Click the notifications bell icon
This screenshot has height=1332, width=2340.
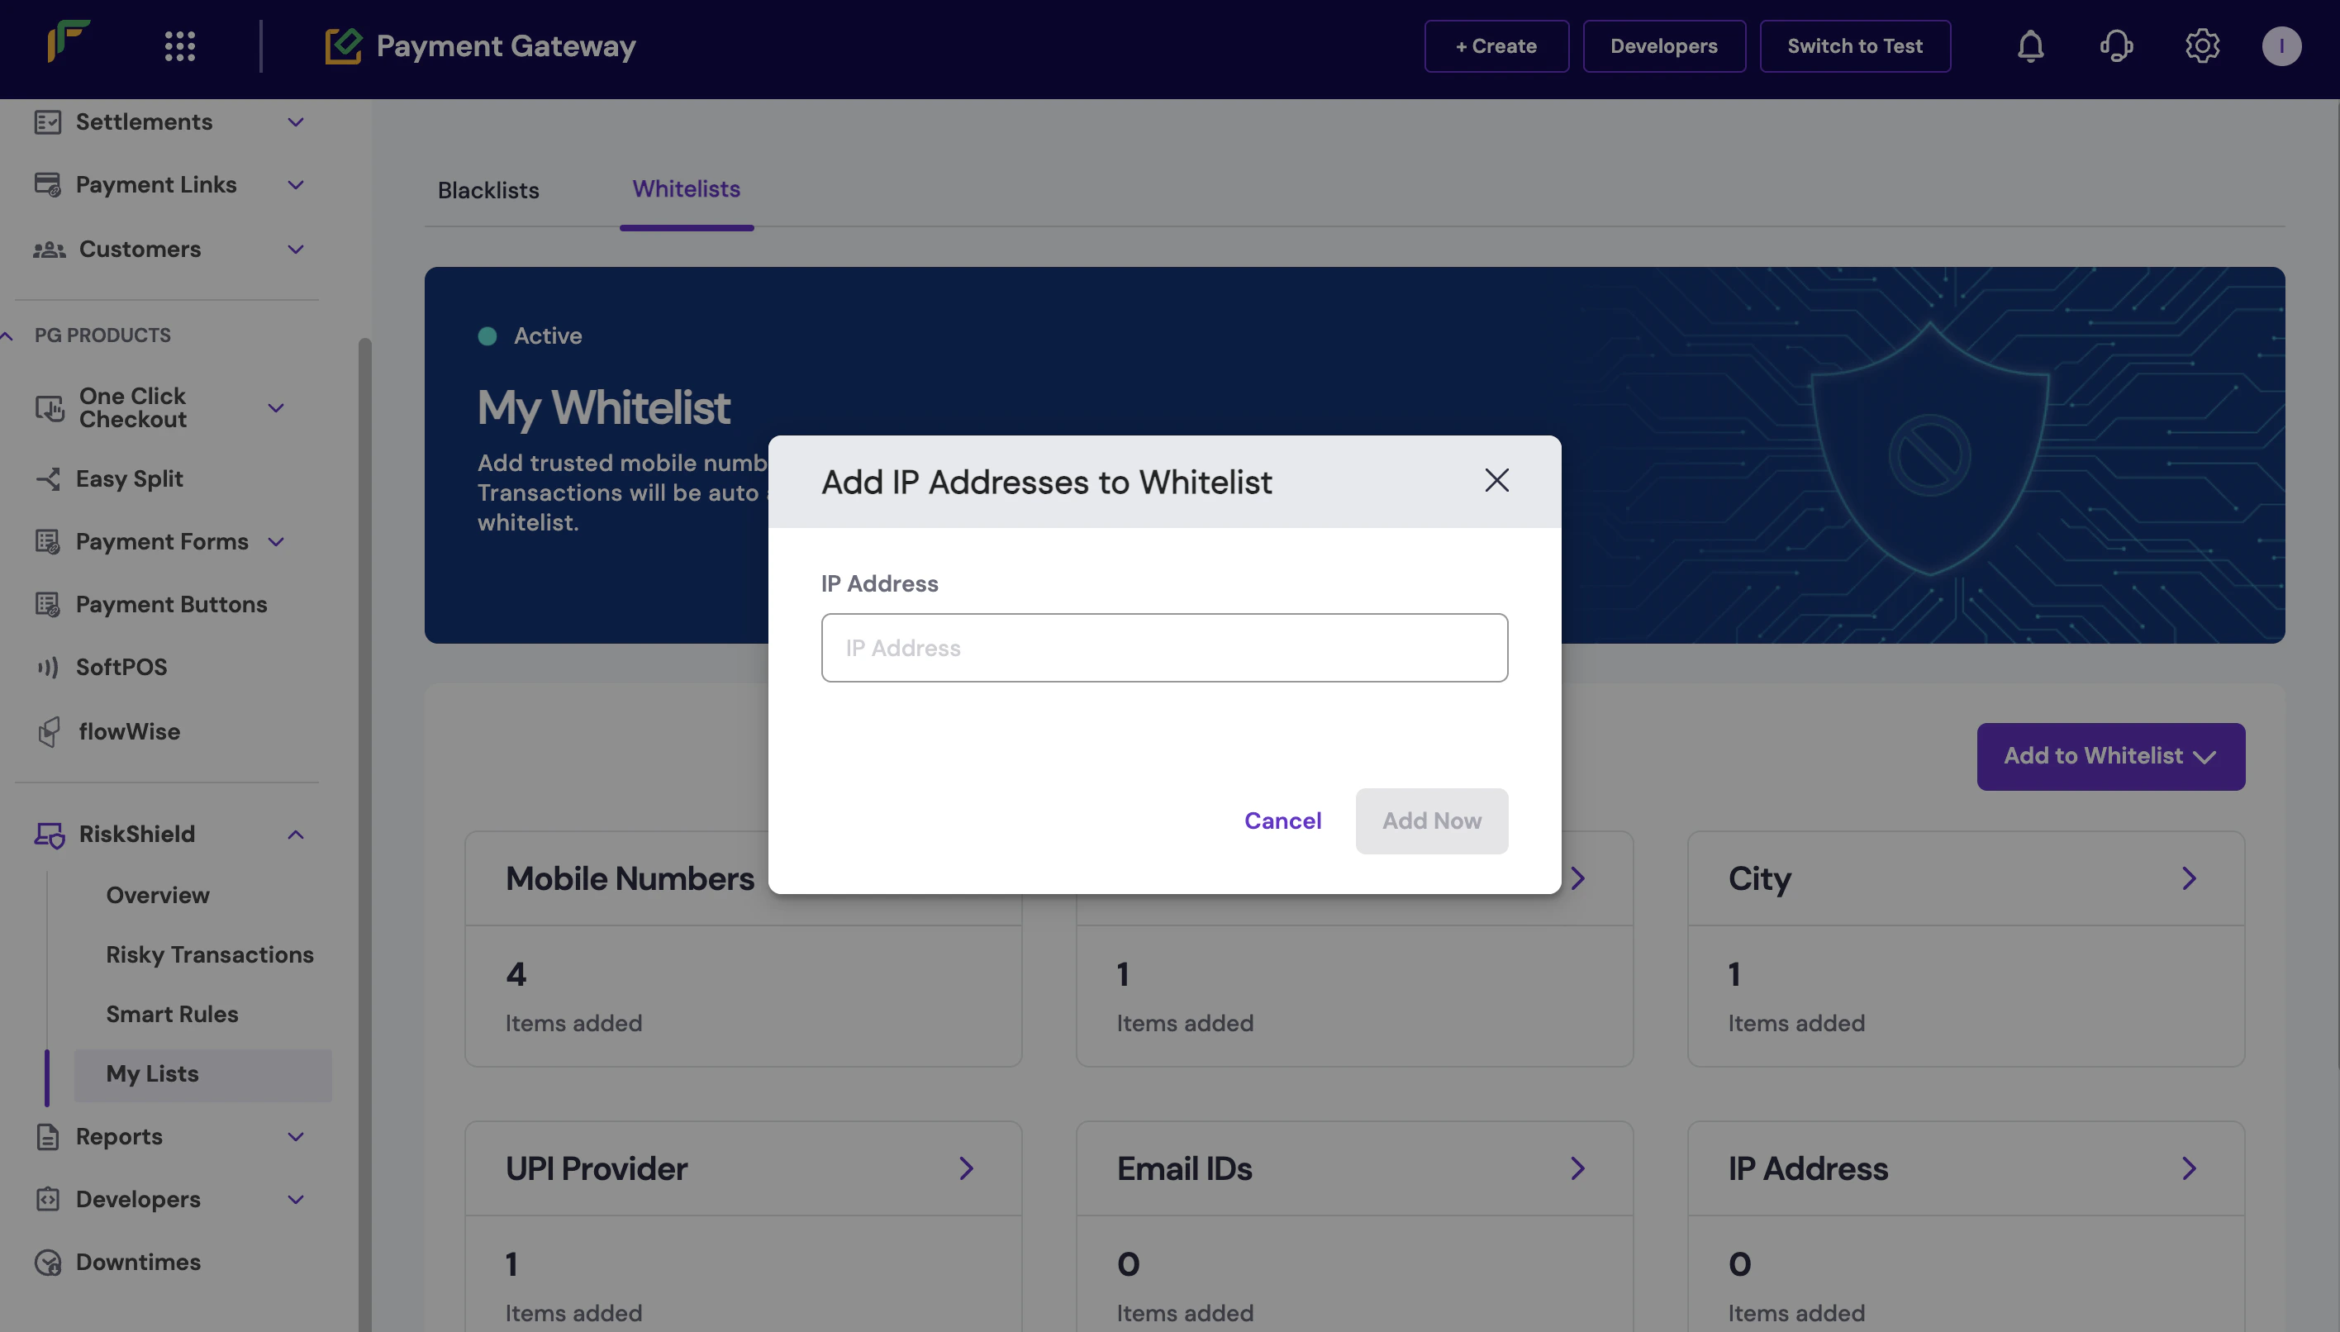pos(2030,45)
